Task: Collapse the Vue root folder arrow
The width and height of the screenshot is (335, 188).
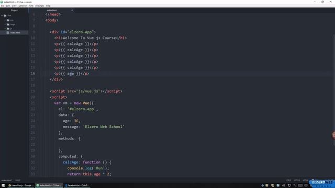Action: click(2, 16)
